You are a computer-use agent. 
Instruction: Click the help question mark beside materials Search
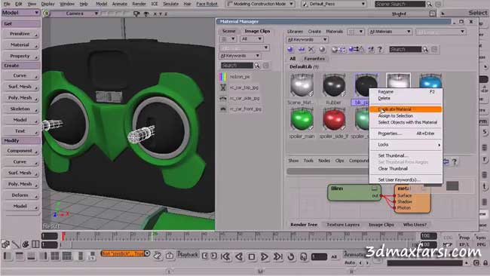pyautogui.click(x=380, y=49)
